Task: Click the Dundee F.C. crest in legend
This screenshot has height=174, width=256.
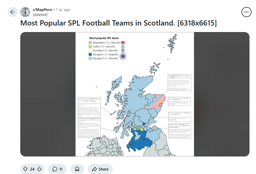Action: click(123, 51)
